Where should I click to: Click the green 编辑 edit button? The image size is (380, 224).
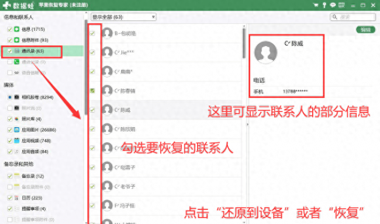(365, 30)
